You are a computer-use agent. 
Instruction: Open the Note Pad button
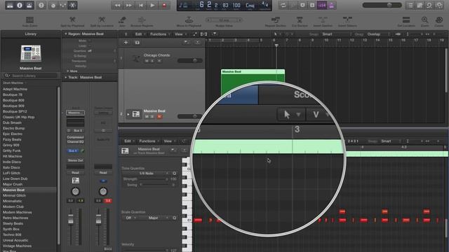[420, 5]
